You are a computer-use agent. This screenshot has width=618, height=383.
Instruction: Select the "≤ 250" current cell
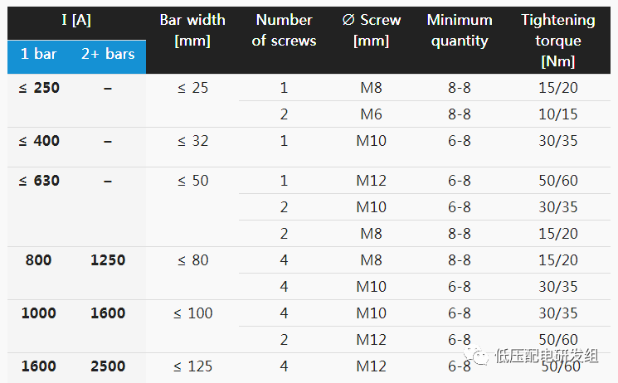tap(39, 88)
